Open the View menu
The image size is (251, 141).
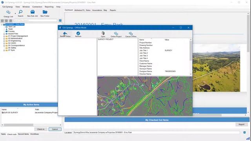(18, 7)
